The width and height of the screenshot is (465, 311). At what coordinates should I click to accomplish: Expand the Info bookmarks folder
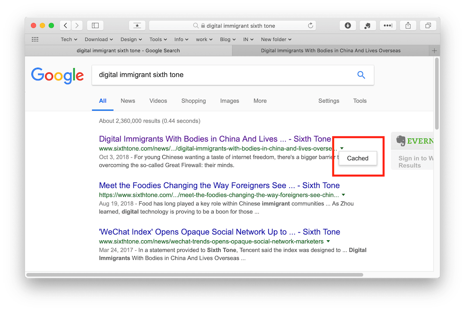(181, 39)
